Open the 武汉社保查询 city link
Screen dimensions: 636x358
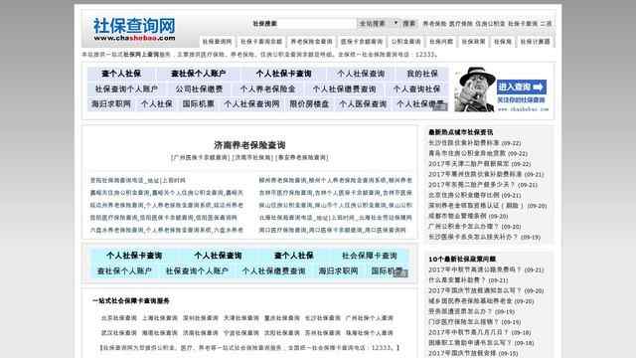pyautogui.click(x=119, y=333)
